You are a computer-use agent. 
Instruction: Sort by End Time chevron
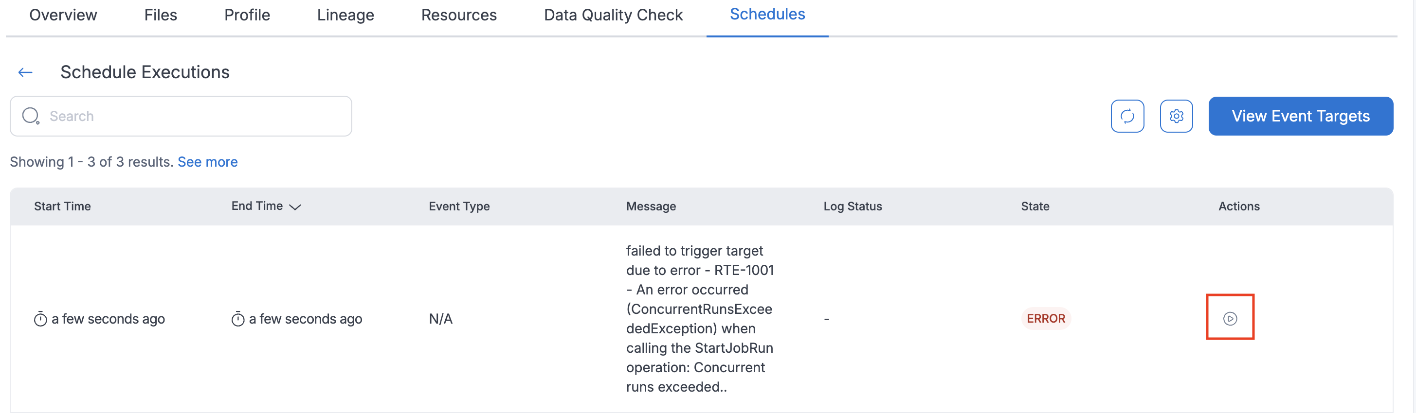295,206
